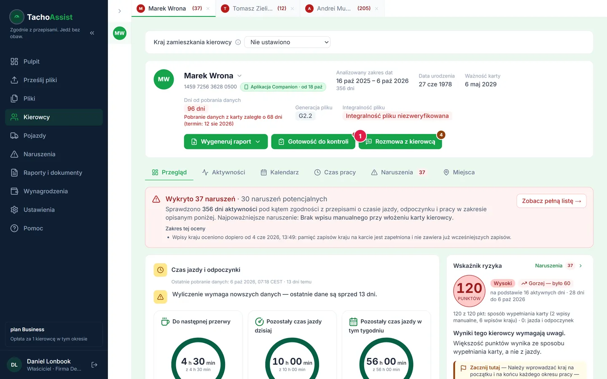Screen dimensions: 607x379
Task: Open Pliki in the sidebar
Action: click(54, 99)
